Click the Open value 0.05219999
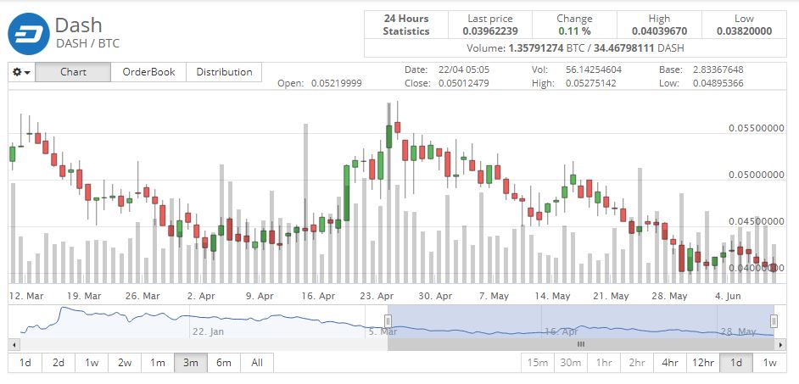799x384 pixels. (337, 83)
